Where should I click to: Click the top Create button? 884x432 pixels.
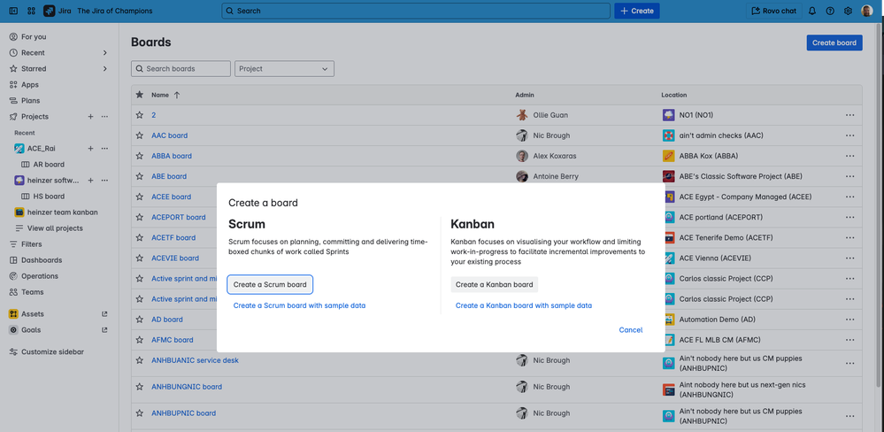pos(636,11)
